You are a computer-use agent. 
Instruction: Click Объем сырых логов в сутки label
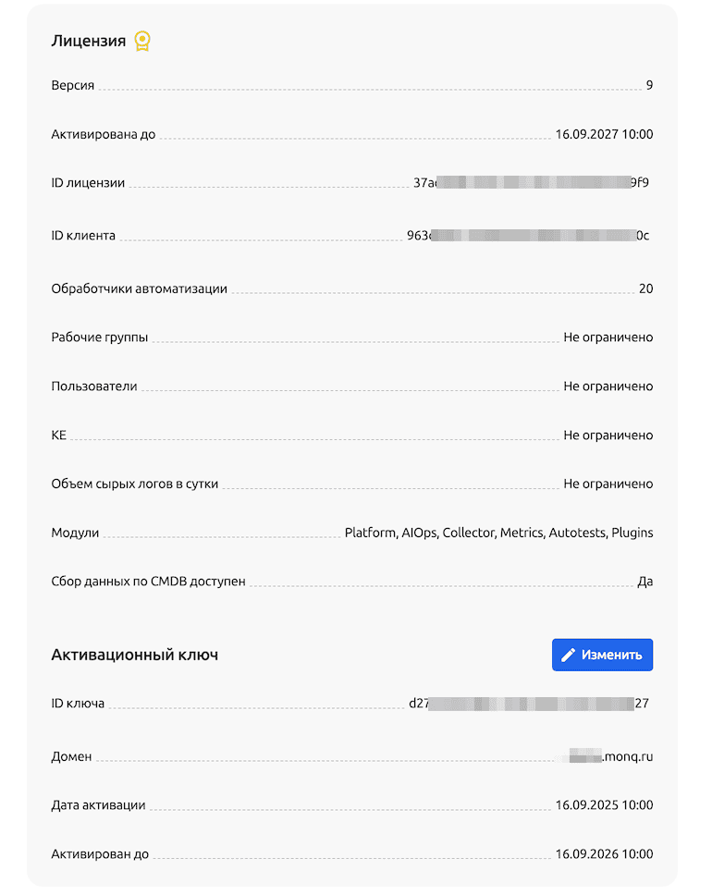tap(135, 484)
